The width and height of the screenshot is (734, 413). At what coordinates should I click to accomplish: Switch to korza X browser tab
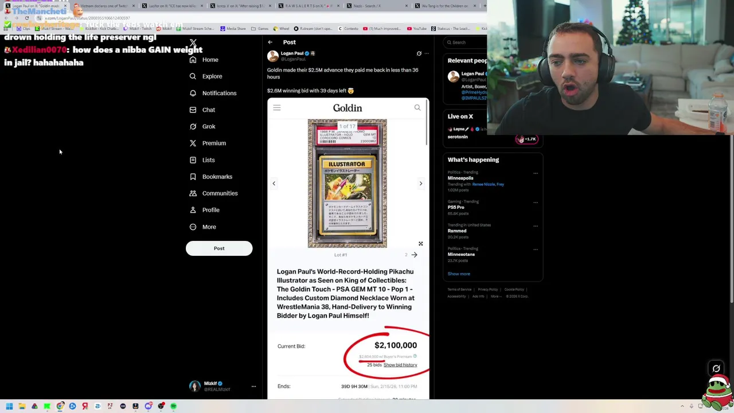click(x=240, y=6)
